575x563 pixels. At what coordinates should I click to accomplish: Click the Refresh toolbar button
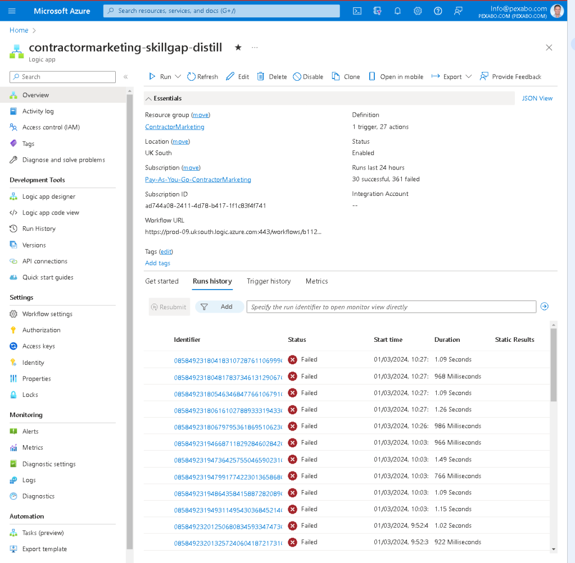point(203,76)
